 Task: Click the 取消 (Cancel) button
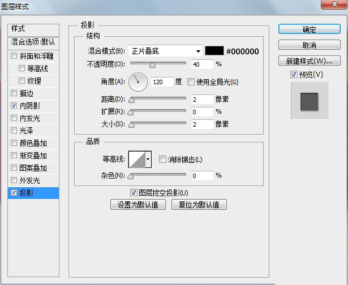click(309, 45)
